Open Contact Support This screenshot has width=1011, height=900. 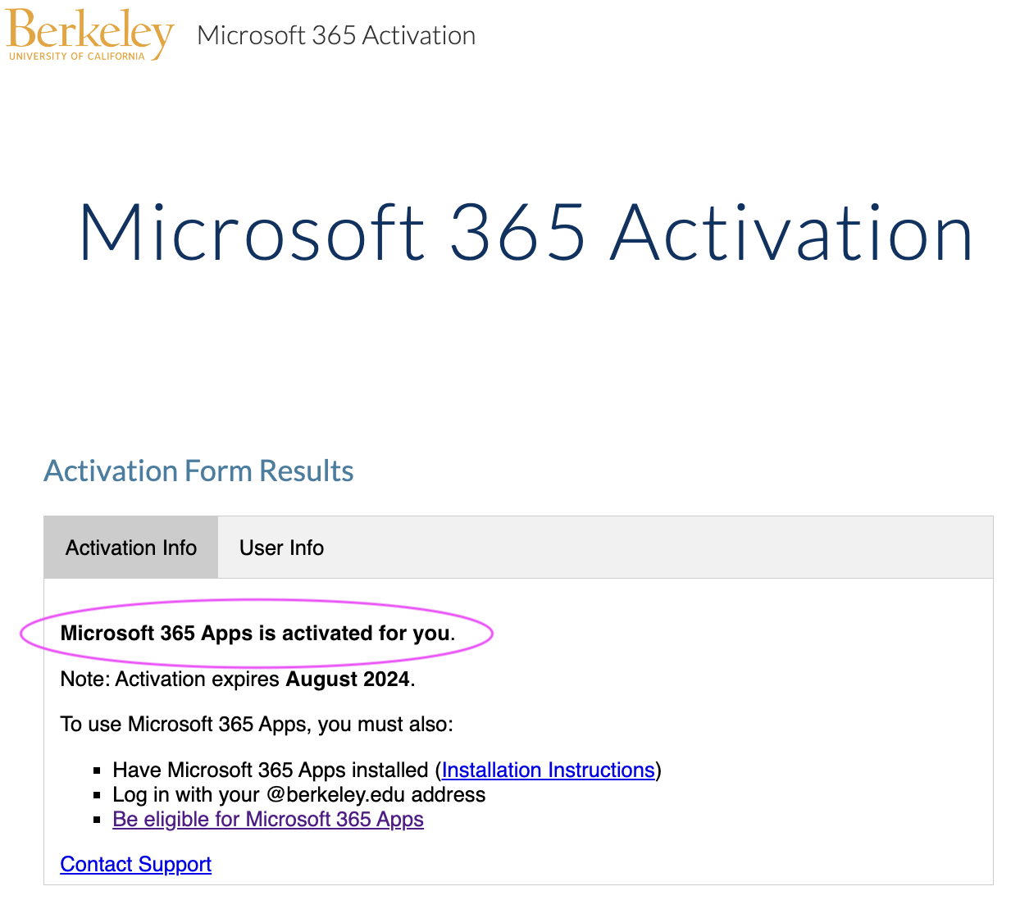pyautogui.click(x=134, y=864)
